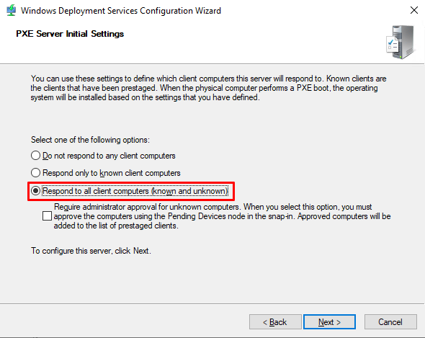Choose 'Respond only to known client computers' radio

pyautogui.click(x=35, y=173)
